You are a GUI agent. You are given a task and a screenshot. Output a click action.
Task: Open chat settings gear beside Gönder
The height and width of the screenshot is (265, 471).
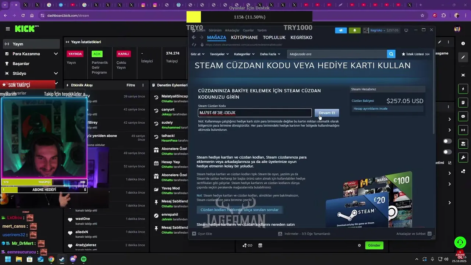360,245
